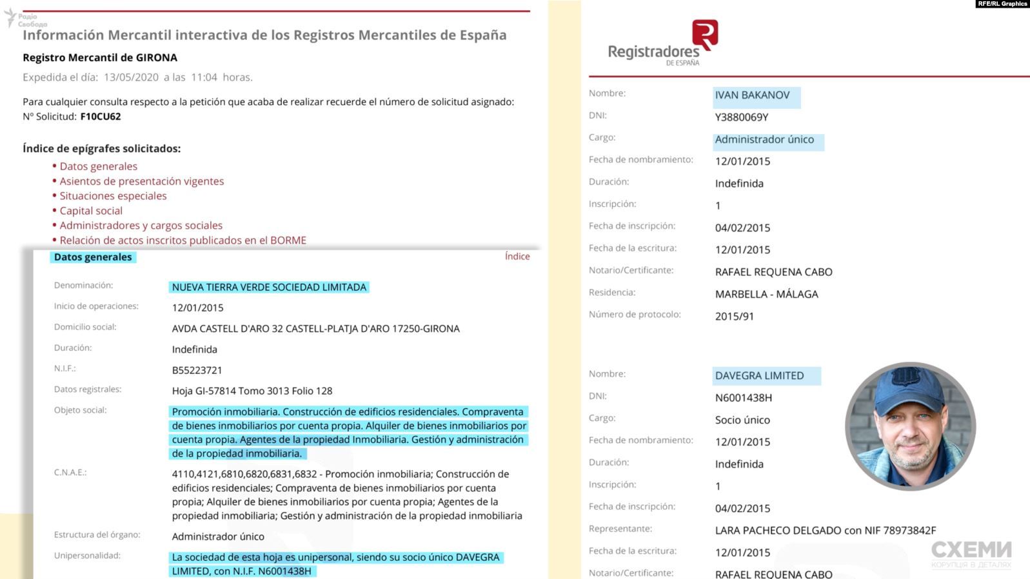Click the RFE/RL Graphics badge
This screenshot has width=1030, height=579.
point(1002,4)
